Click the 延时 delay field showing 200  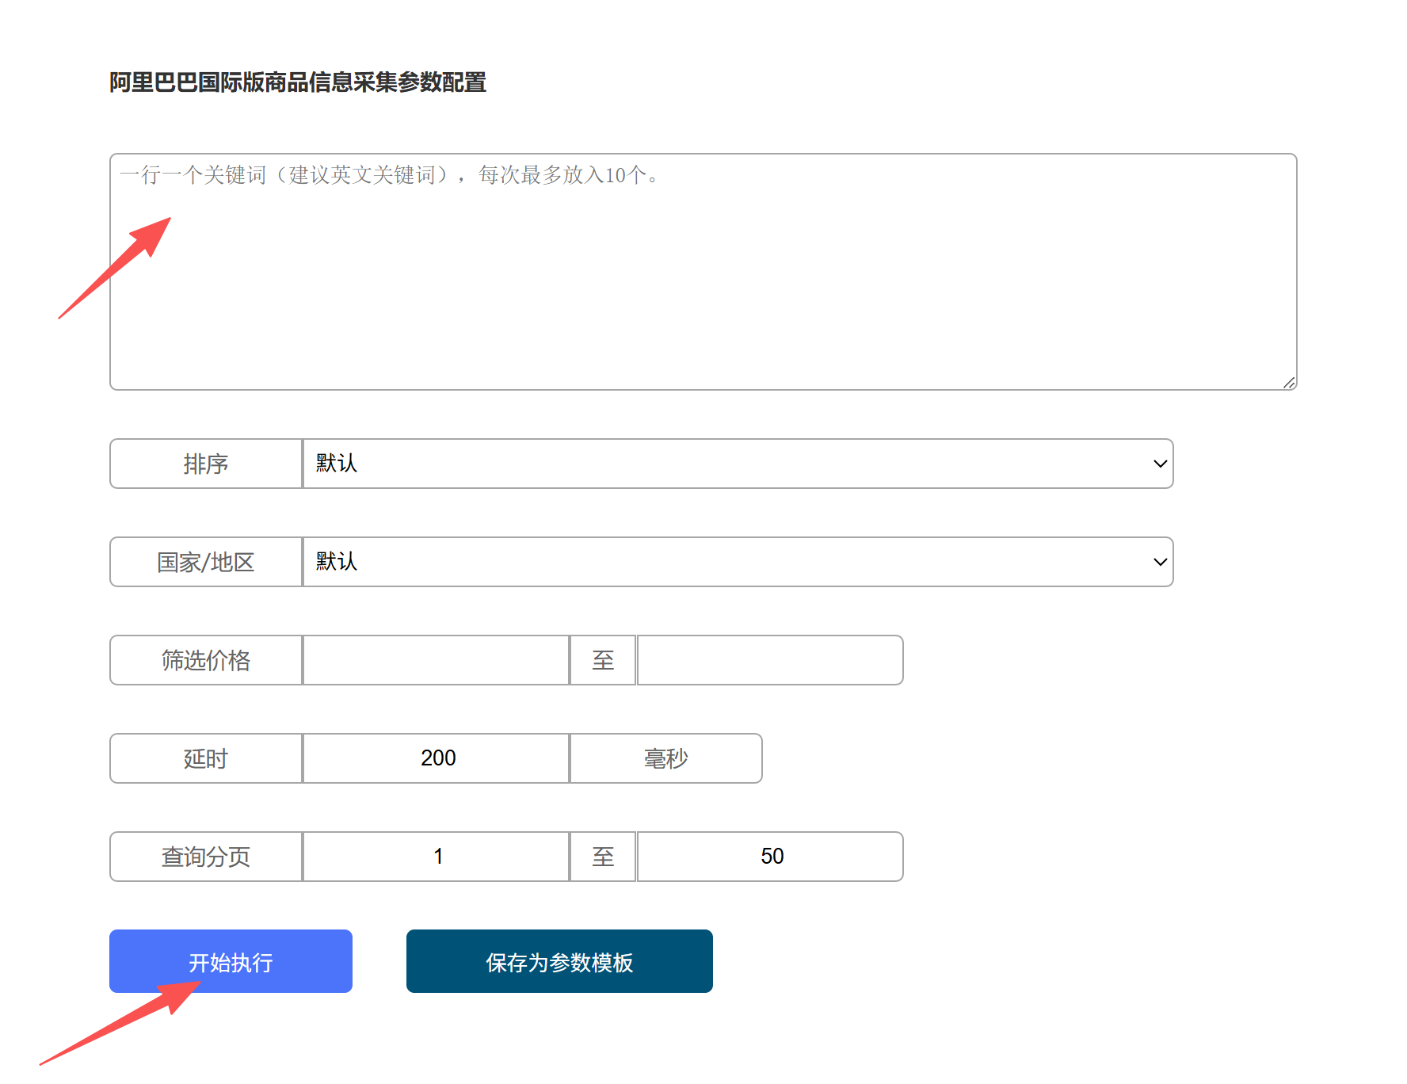437,758
